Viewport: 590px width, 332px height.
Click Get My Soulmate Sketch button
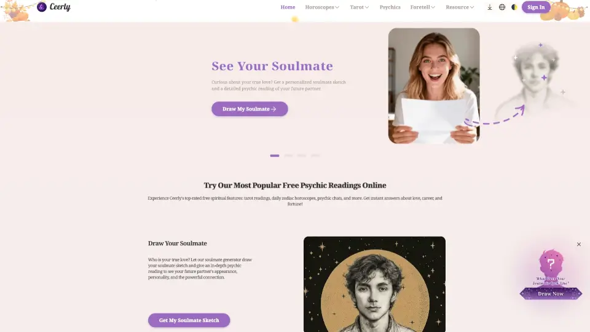189,320
